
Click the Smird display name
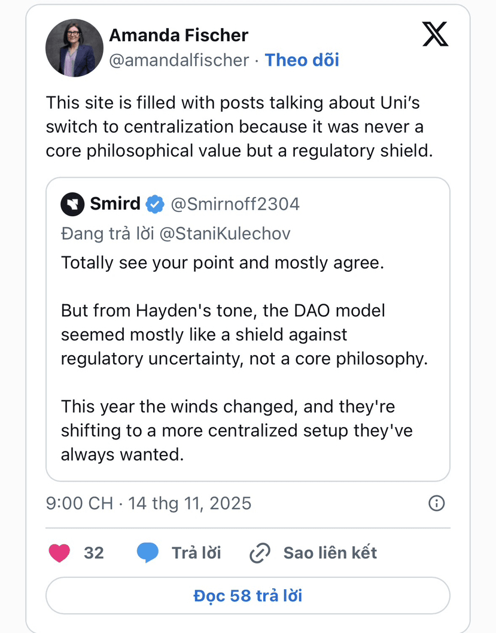click(115, 205)
